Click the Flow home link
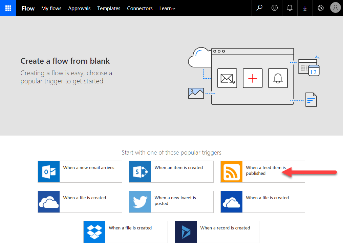343x243 pixels. pyautogui.click(x=28, y=8)
